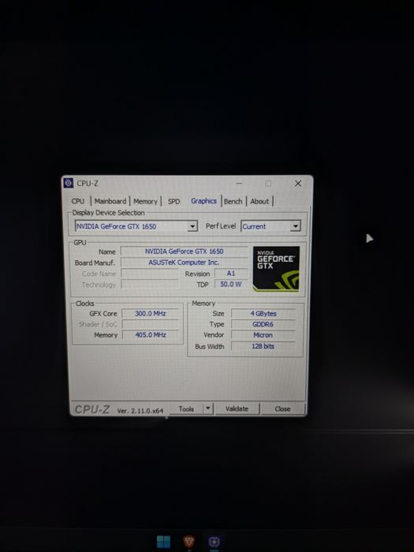Expand the Perf Level dropdown arrow
414x552 pixels.
296,226
